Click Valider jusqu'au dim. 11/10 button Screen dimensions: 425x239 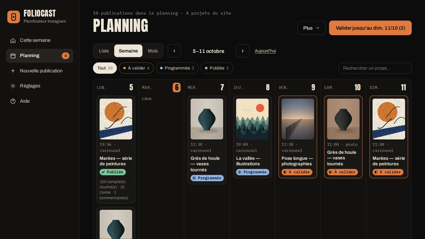(x=370, y=28)
